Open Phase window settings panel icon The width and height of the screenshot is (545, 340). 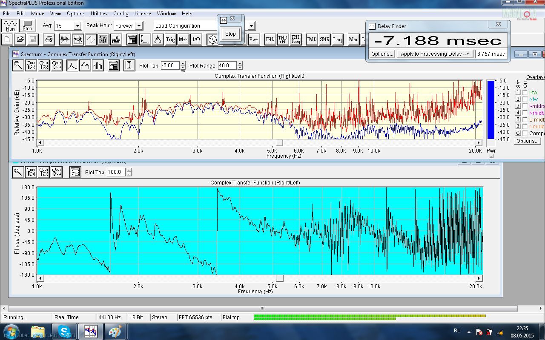point(75,172)
